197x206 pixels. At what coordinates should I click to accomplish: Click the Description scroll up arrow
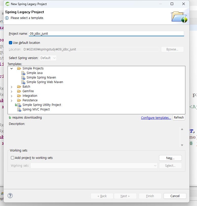point(182,129)
